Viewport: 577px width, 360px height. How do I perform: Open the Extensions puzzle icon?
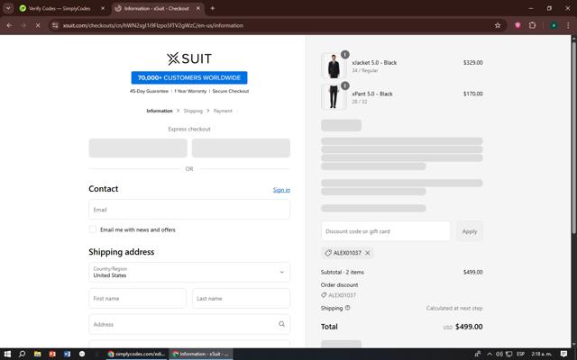532,25
